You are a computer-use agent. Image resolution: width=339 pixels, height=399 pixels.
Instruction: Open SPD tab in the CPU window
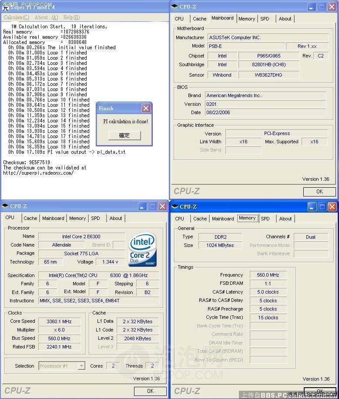95,218
